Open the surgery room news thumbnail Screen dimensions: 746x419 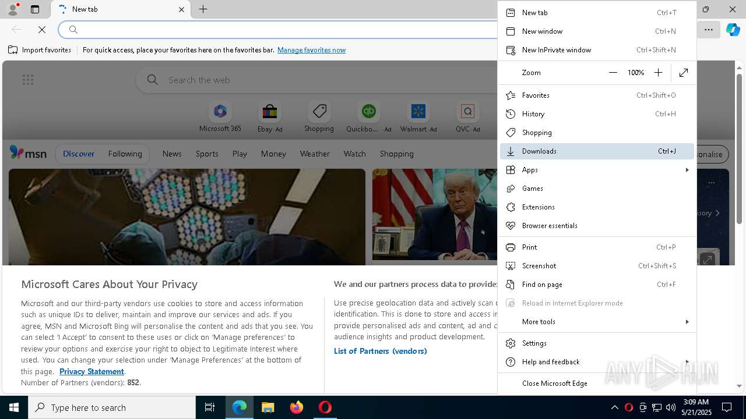tap(187, 216)
